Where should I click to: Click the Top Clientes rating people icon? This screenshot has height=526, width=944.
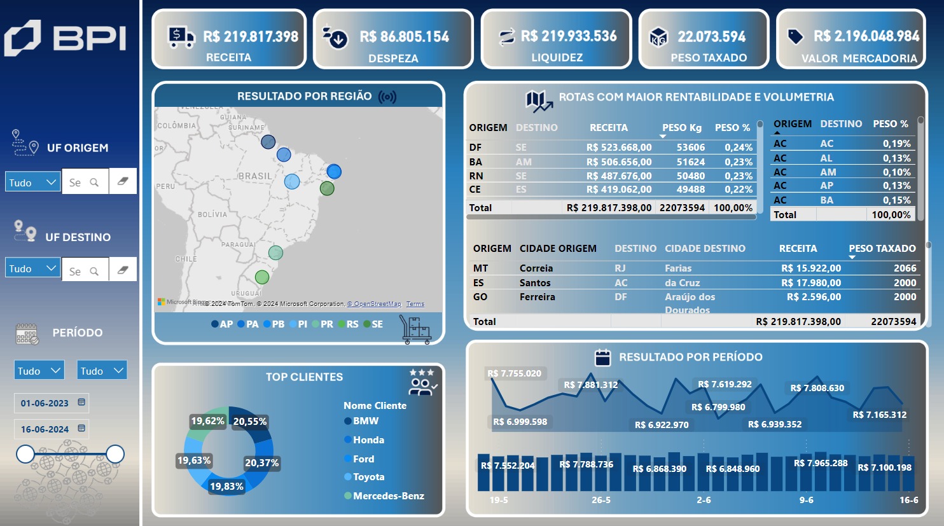[x=422, y=382]
